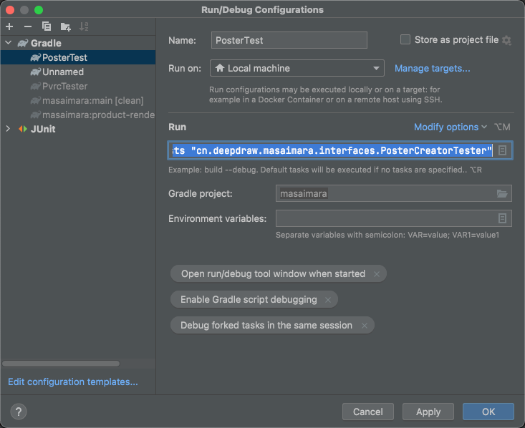This screenshot has height=428, width=525.
Task: Open the help button
Action: click(x=19, y=412)
